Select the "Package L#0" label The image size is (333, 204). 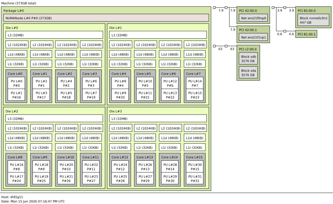pyautogui.click(x=14, y=11)
